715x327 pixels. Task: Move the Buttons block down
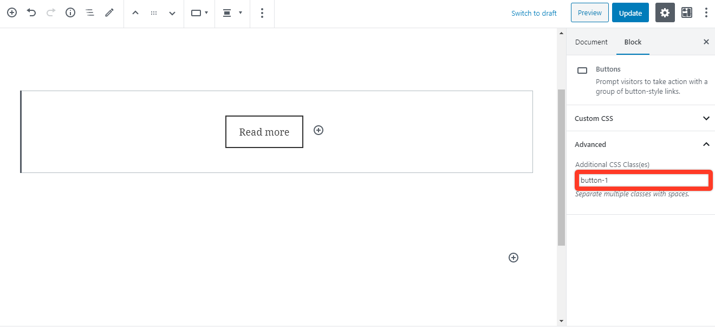pos(172,12)
